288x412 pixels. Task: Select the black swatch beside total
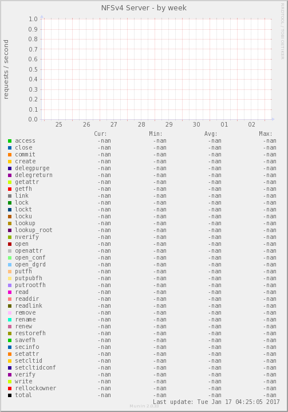(10, 395)
